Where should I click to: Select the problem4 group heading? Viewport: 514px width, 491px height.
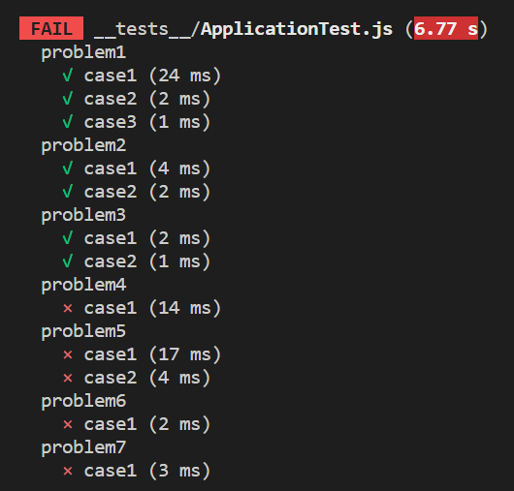pyautogui.click(x=83, y=285)
